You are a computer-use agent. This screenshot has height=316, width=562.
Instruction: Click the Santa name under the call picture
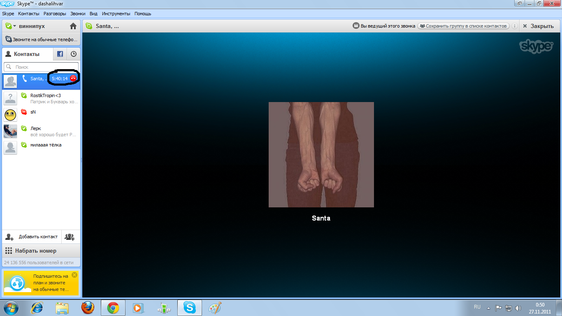tap(321, 218)
